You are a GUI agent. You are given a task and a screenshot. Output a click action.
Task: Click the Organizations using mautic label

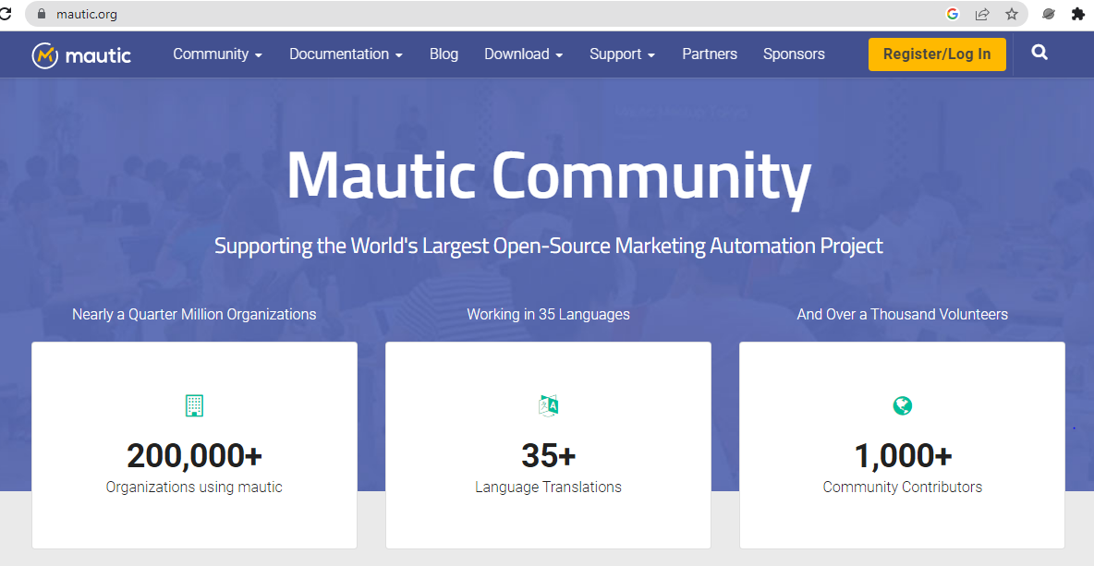[x=194, y=488]
